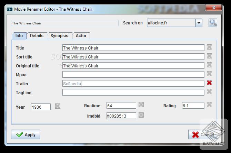Click the empty Mpaa field
Image resolution: width=231 pixels, height=153 pixels.
coord(133,75)
